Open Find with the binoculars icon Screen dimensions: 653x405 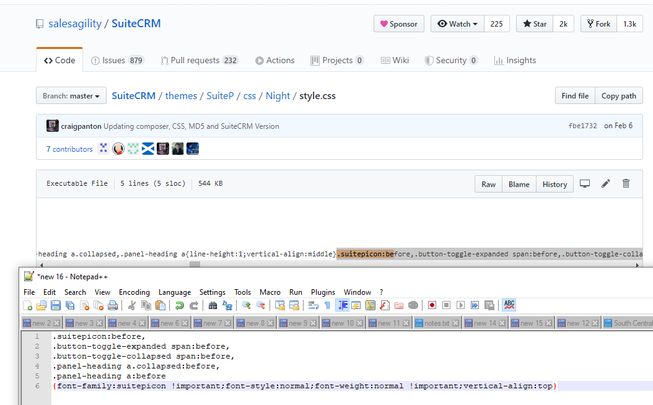click(213, 305)
